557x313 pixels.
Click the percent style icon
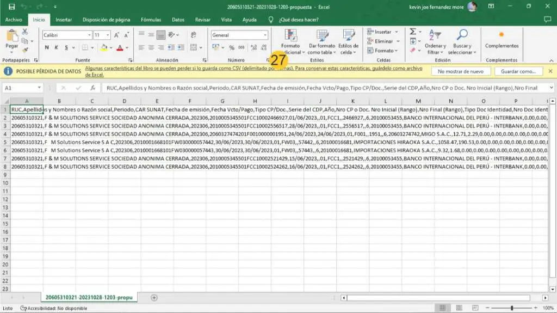point(232,47)
